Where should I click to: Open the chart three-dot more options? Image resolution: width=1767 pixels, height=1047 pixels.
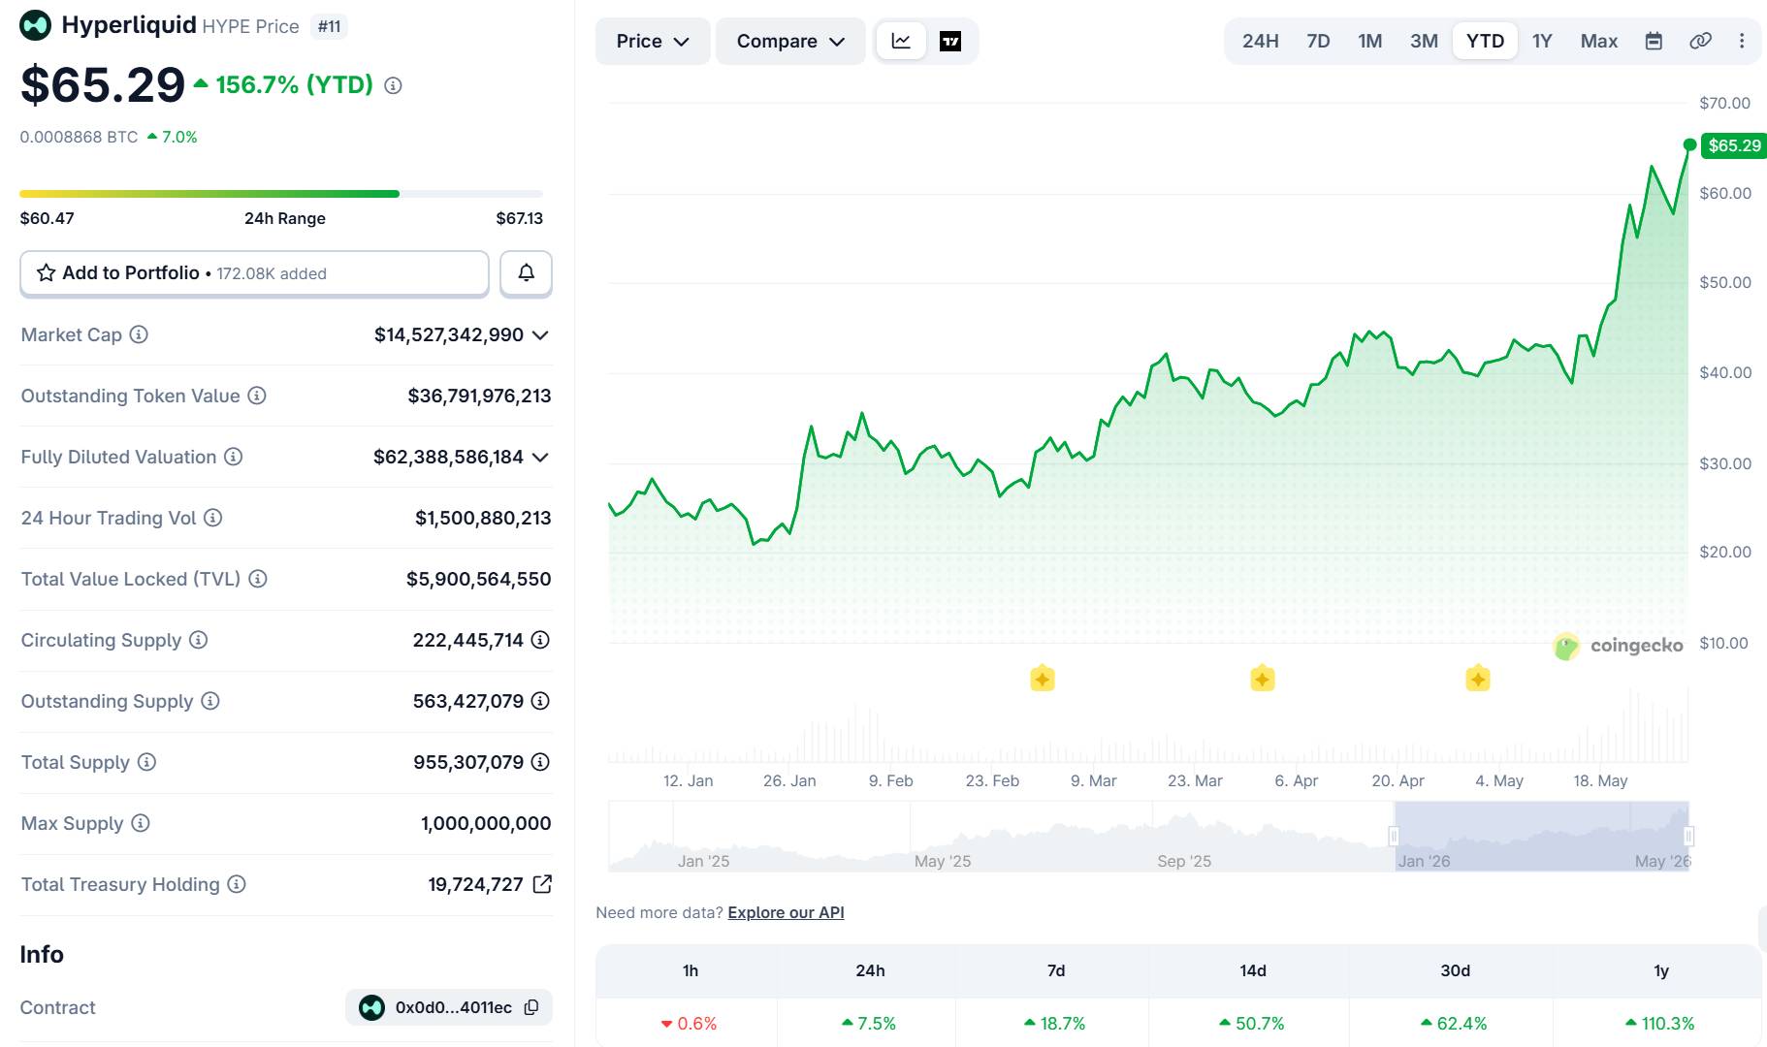coord(1742,41)
